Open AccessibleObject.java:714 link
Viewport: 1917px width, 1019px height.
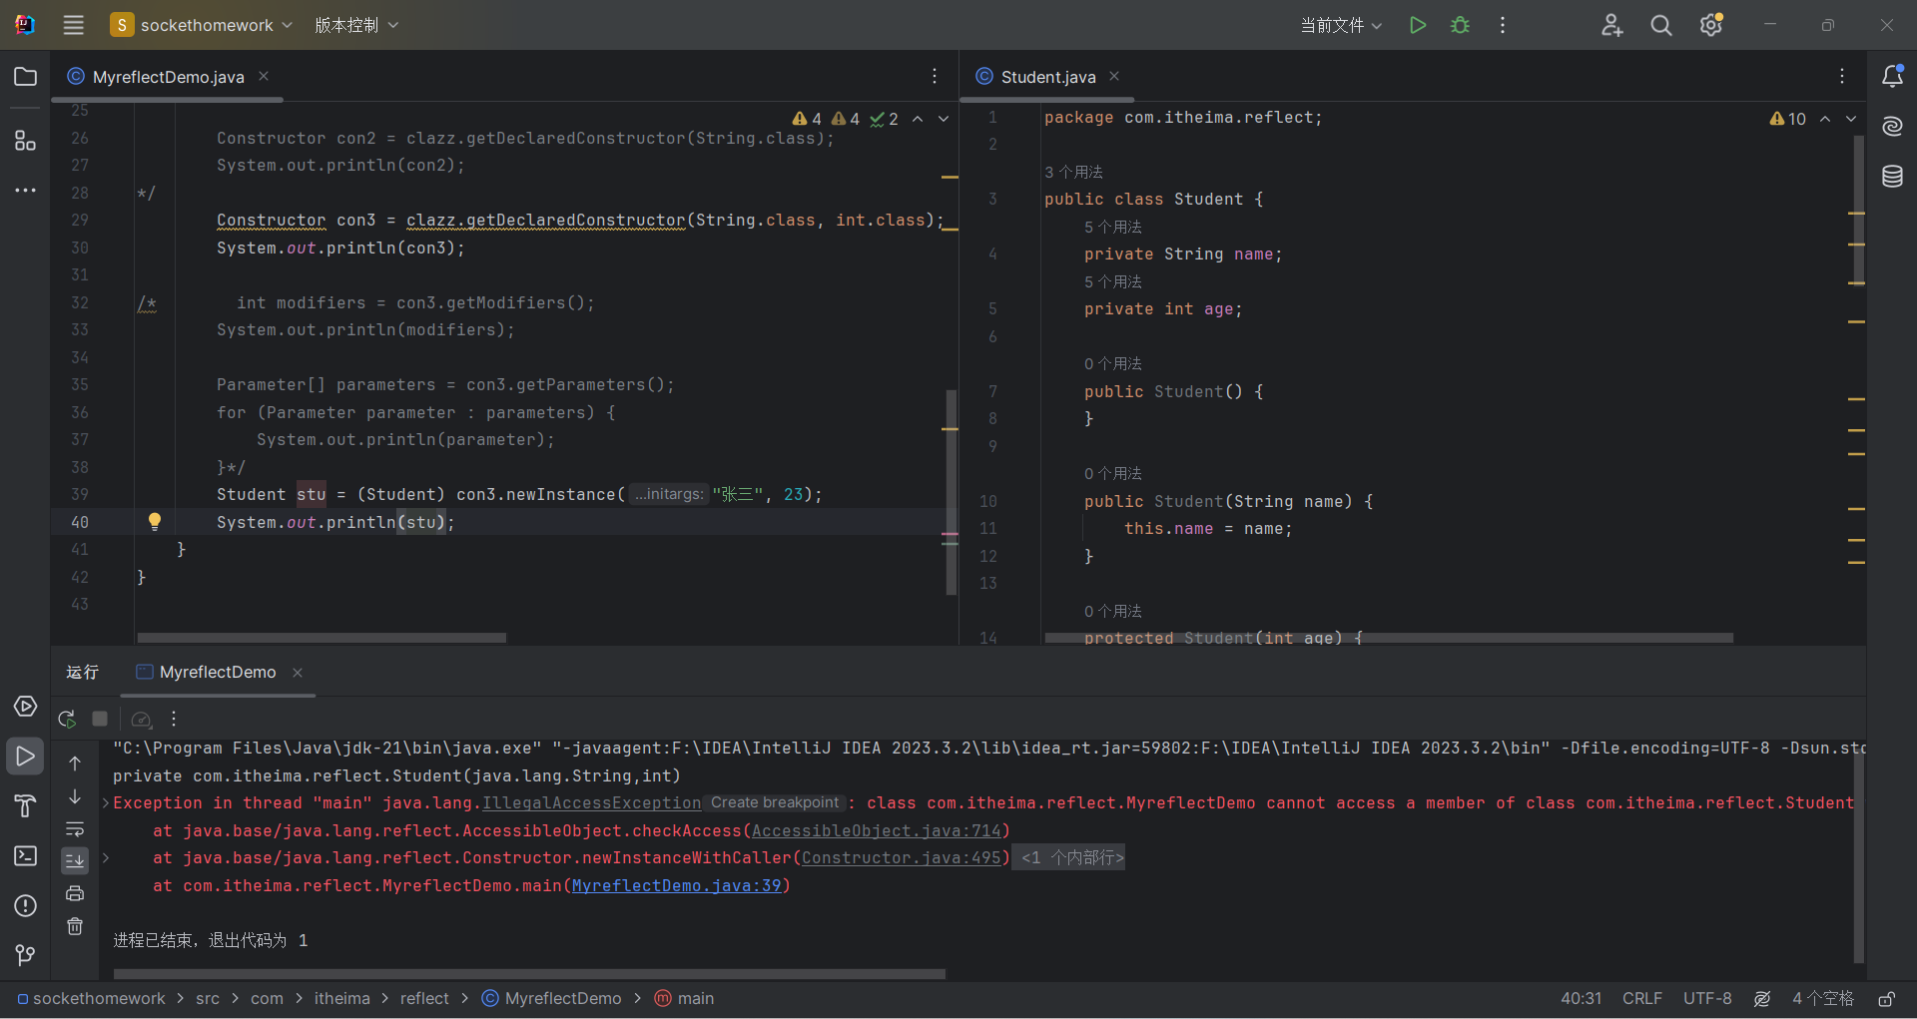tap(877, 830)
